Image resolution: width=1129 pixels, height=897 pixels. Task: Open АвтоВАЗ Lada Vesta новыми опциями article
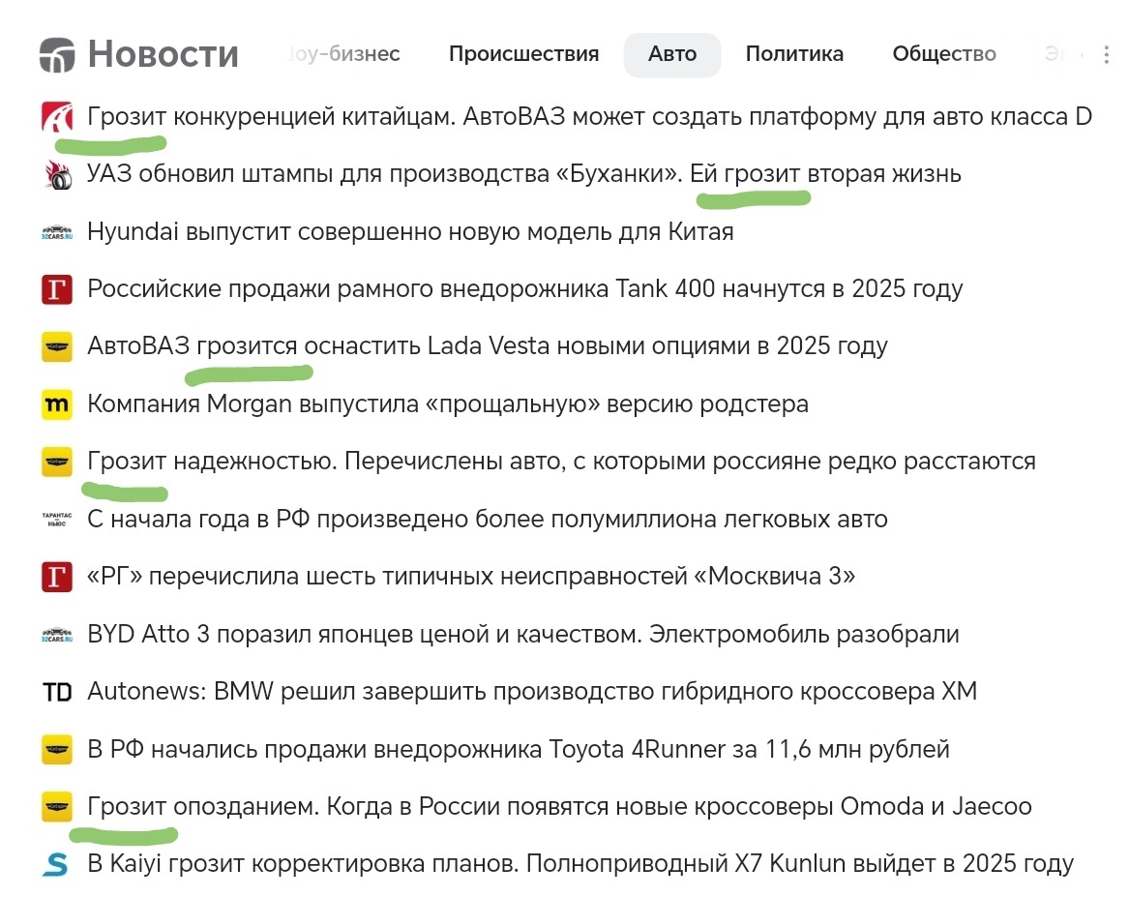pyautogui.click(x=488, y=346)
